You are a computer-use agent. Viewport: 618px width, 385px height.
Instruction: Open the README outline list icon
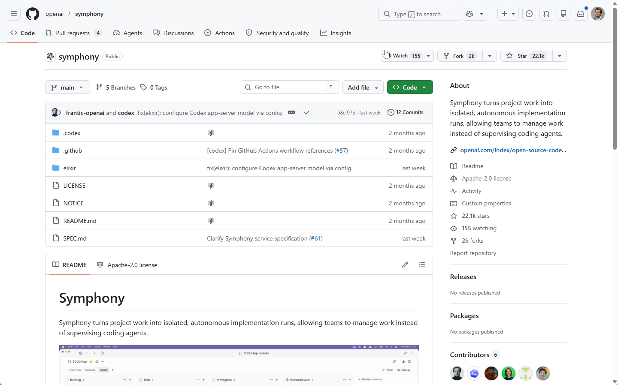[422, 265]
